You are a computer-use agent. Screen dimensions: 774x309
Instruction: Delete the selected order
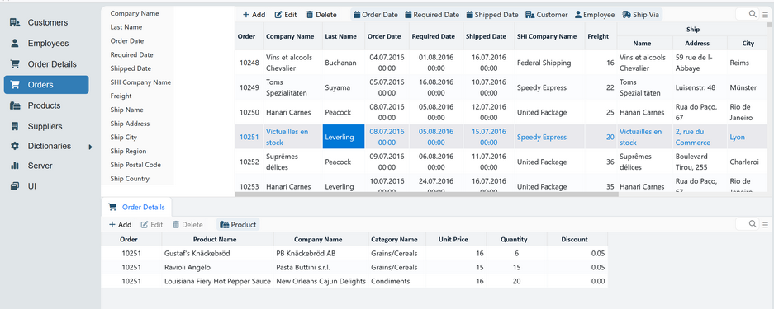point(321,15)
